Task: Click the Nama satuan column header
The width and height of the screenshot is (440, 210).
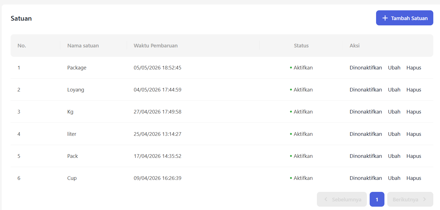Action: [83, 45]
